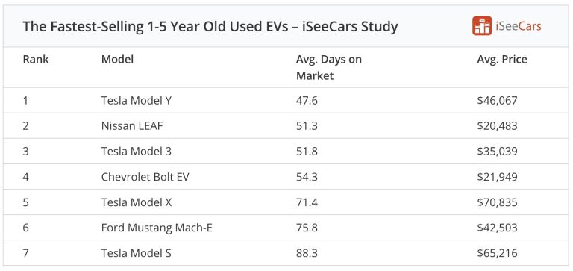Click the $65,216 price value
This screenshot has height=271, width=573.
[x=497, y=253]
